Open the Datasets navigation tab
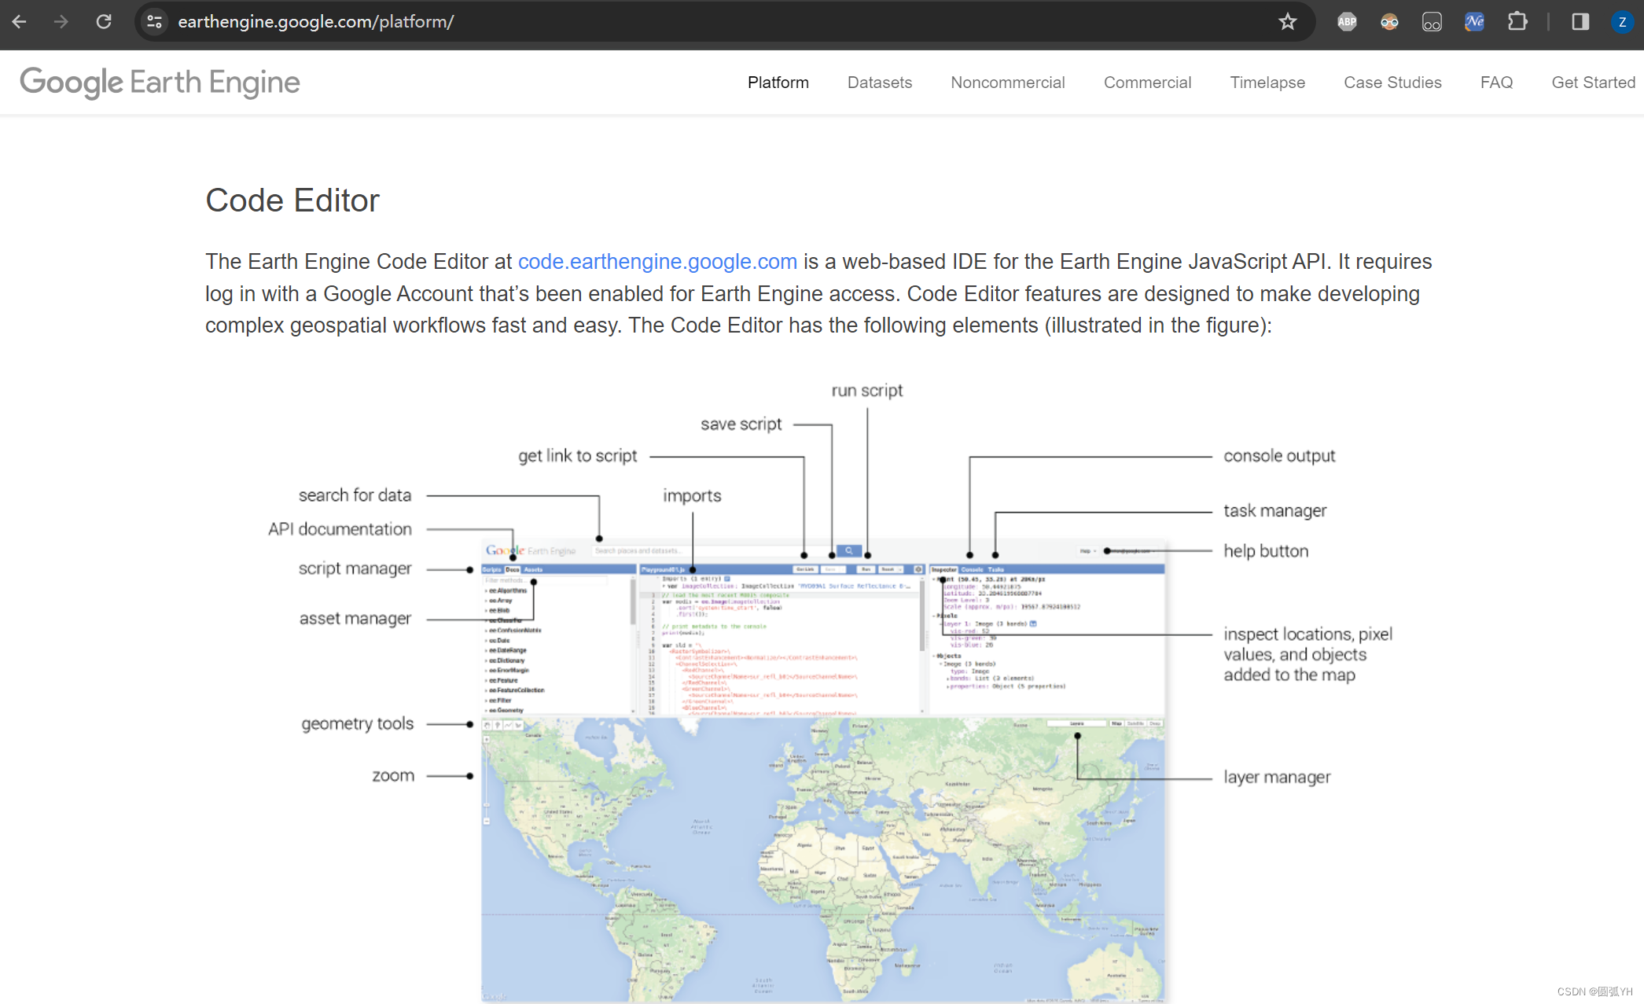 coord(879,83)
